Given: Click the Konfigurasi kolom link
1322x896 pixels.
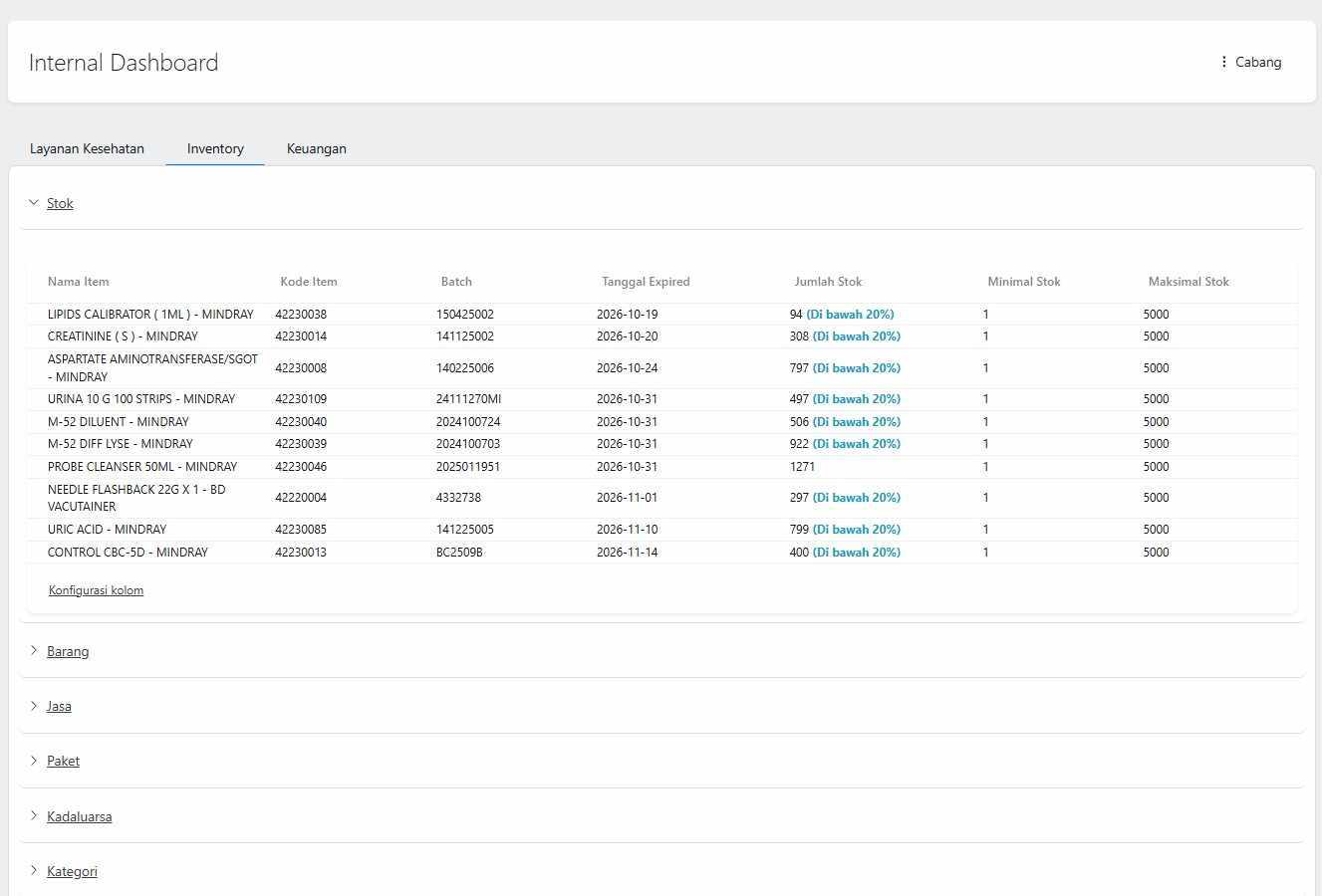Looking at the screenshot, I should point(96,590).
